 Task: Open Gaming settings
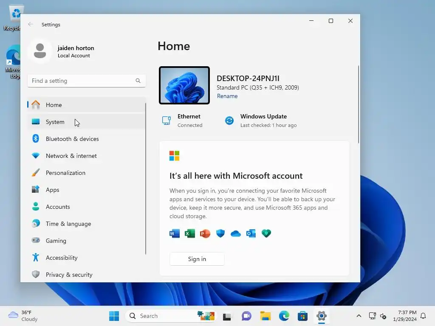(86, 241)
